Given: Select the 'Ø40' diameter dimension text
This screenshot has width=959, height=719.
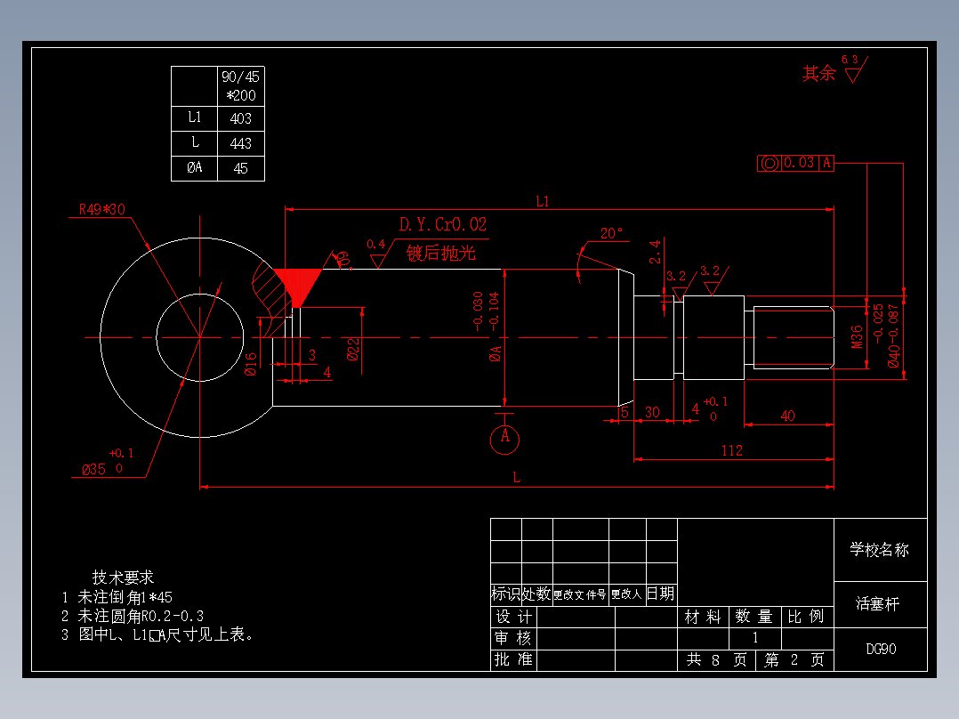Looking at the screenshot, I should [x=894, y=357].
